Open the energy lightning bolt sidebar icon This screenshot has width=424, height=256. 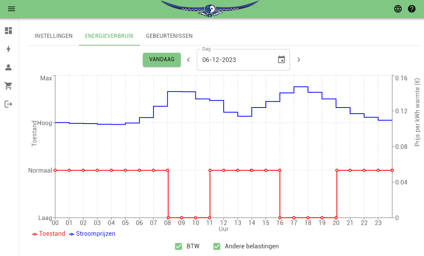[x=8, y=49]
